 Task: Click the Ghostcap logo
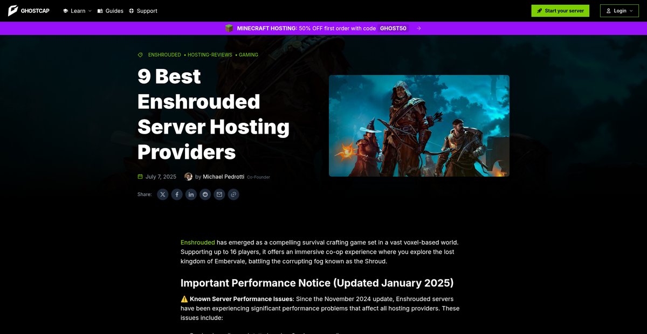pyautogui.click(x=29, y=11)
